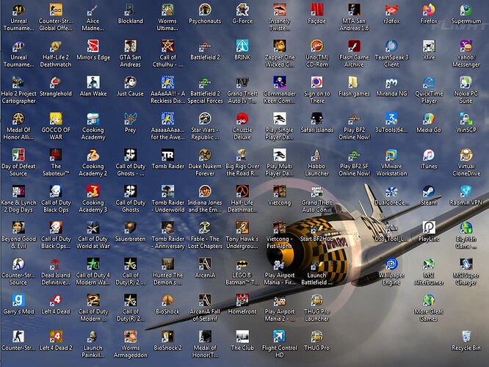Launch The Club icon
489x367 pixels.
242,341
